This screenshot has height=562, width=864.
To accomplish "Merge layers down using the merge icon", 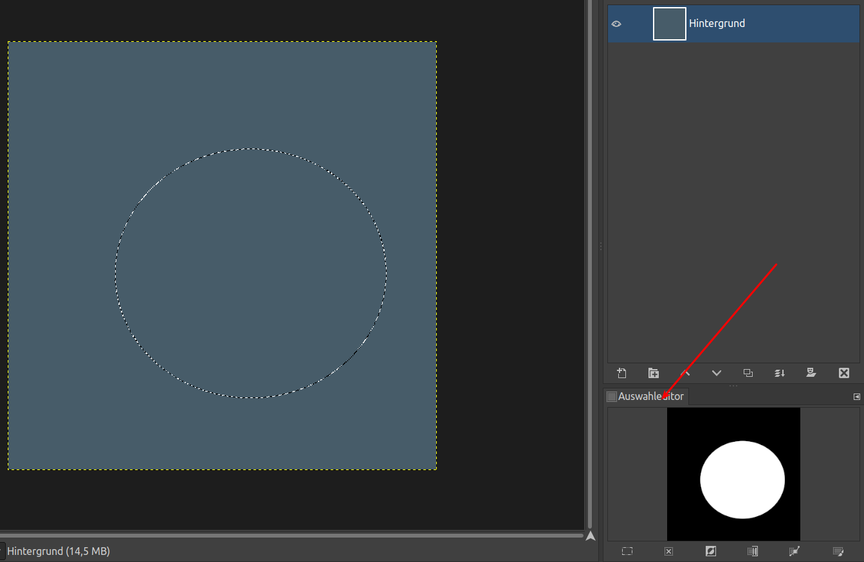I will [780, 373].
